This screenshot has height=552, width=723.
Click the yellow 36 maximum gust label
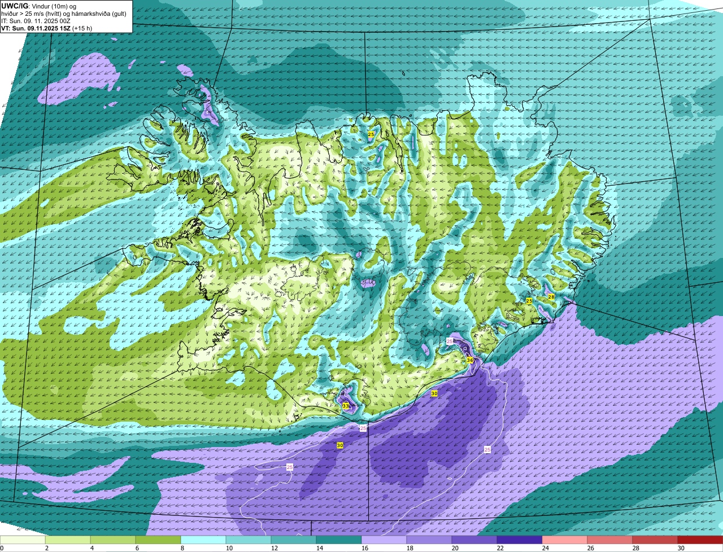pyautogui.click(x=469, y=360)
